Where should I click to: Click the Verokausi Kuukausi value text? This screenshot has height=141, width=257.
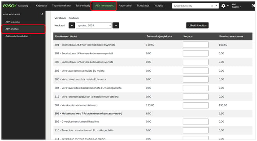tap(74, 18)
